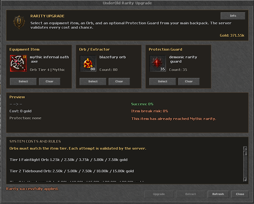Select a protection guard
The width and height of the screenshot is (254, 204).
[162, 81]
